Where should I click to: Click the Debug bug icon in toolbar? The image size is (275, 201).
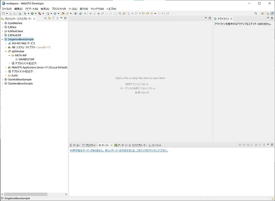coord(25,13)
